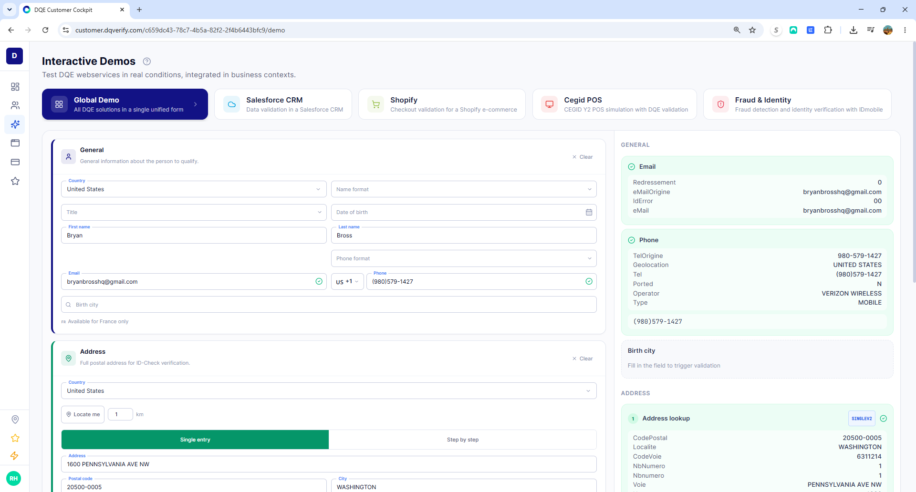Open the Phone format dropdown
Image resolution: width=916 pixels, height=492 pixels.
pyautogui.click(x=464, y=258)
